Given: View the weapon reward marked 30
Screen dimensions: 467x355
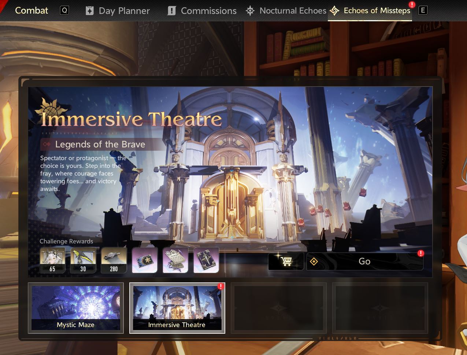Looking at the screenshot, I should pyautogui.click(x=83, y=260).
